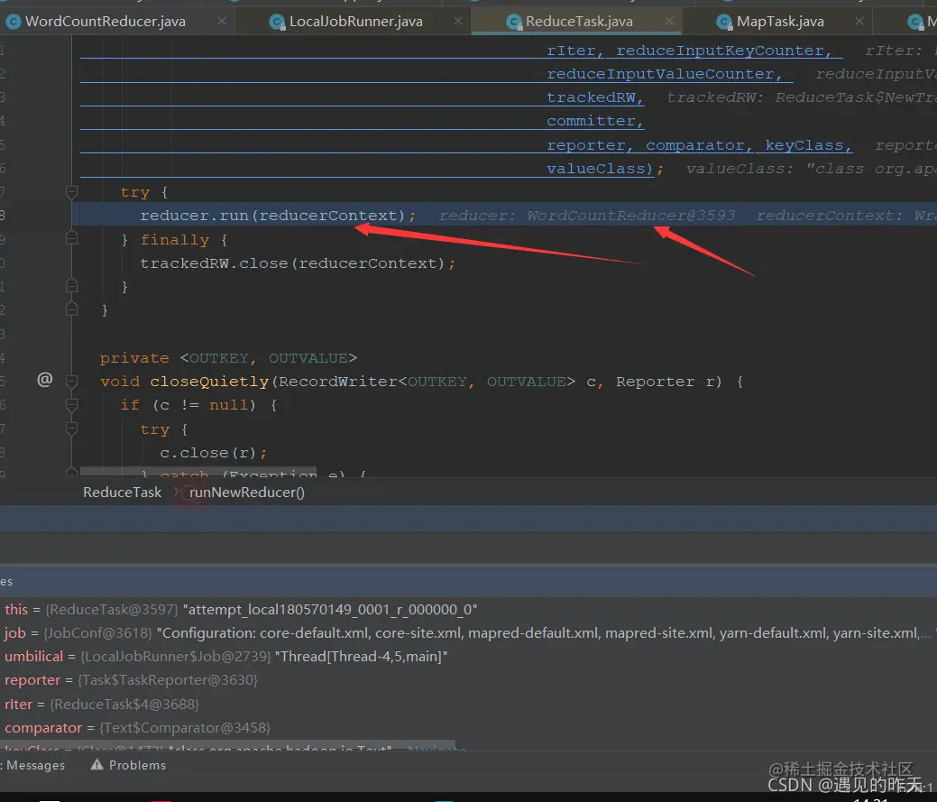Screen dimensions: 937x802
Task: Click LocalJobRunner.java class file icon
Action: point(277,23)
